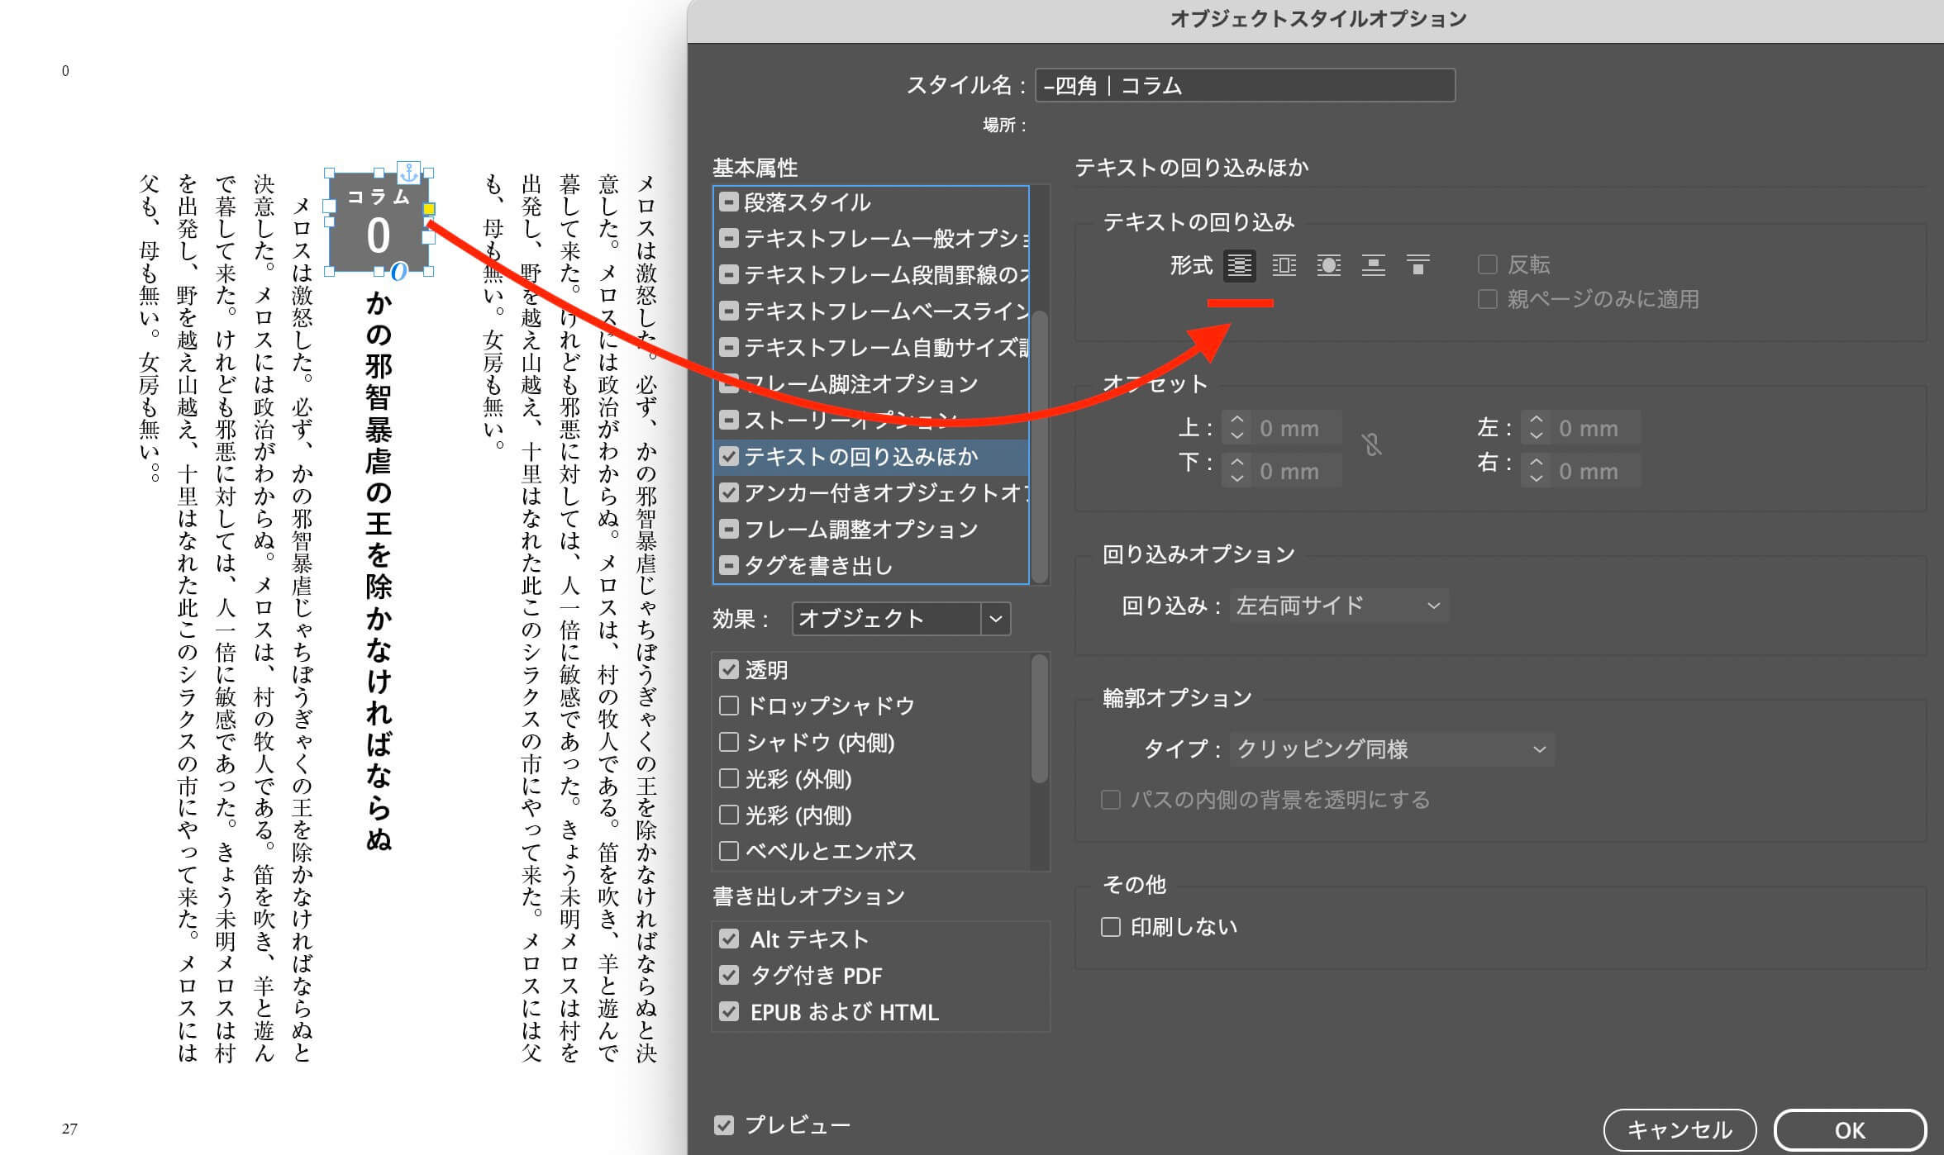Toggle the プレビュー checkbox

click(724, 1125)
